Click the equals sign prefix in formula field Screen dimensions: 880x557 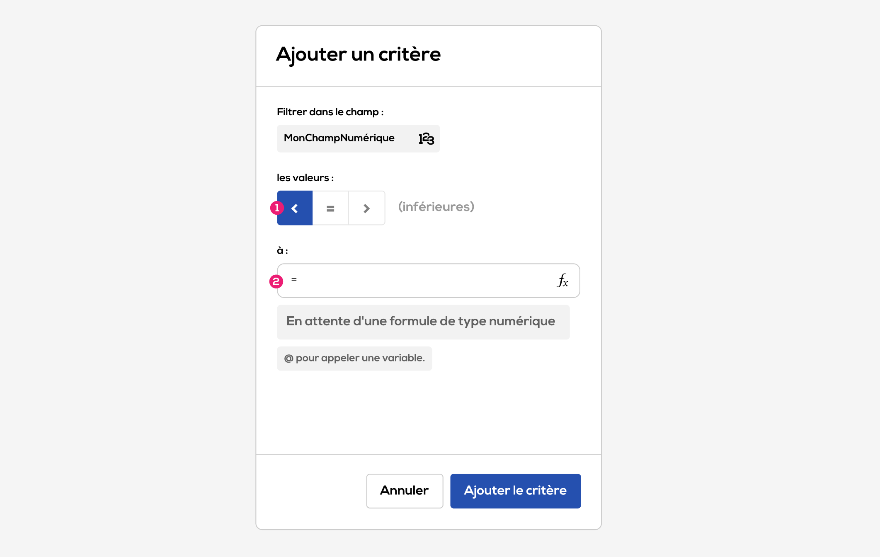pos(294,280)
